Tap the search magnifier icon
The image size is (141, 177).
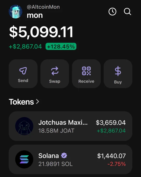[x=127, y=11]
